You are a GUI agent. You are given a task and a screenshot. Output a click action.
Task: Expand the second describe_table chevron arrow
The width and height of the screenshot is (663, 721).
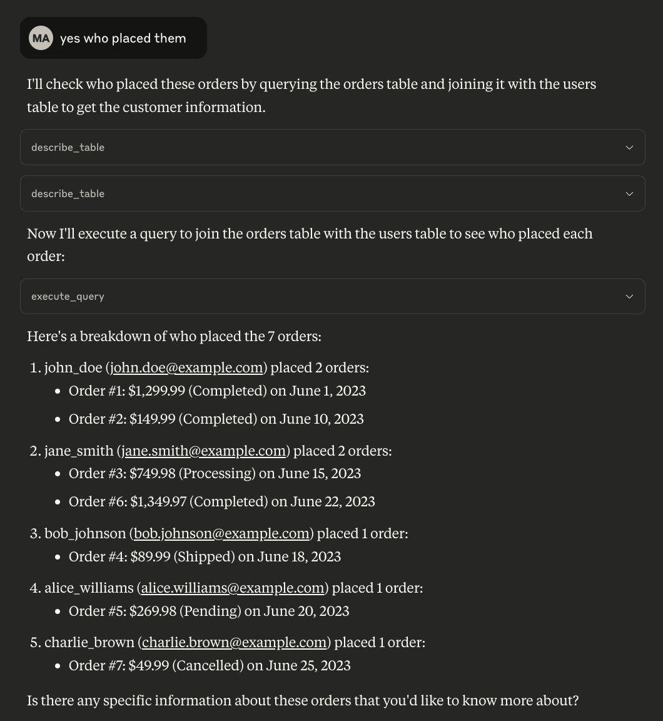tap(629, 194)
